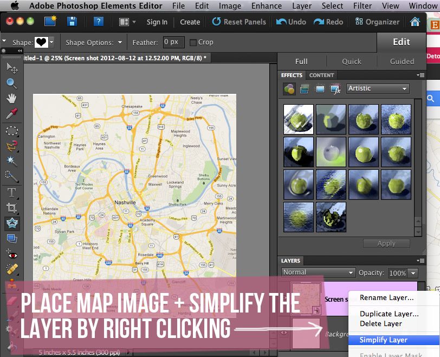Viewport: 440px width, 357px height.
Task: Select the Straighten tool
Action: coord(12,239)
